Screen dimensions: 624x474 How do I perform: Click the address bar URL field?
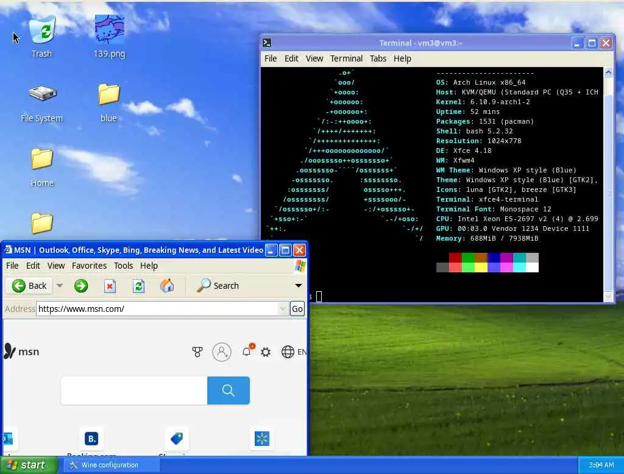click(157, 309)
